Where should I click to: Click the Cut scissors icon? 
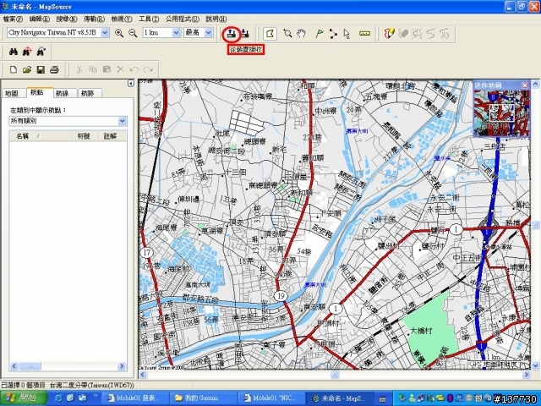click(79, 69)
